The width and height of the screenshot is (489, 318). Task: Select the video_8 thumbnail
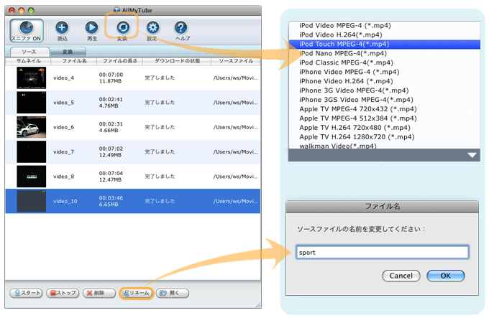tap(31, 177)
